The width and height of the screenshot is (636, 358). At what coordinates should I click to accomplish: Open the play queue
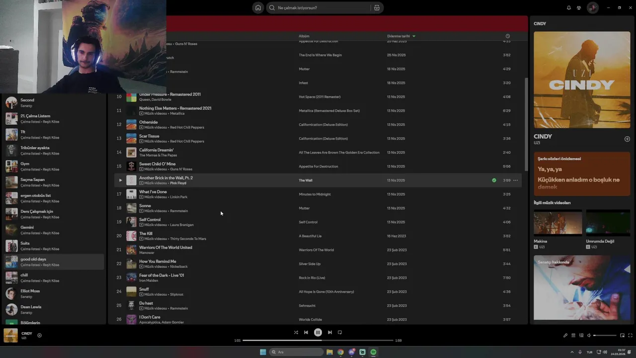point(573,336)
